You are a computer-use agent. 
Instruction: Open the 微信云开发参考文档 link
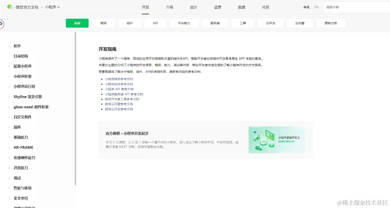click(x=119, y=109)
